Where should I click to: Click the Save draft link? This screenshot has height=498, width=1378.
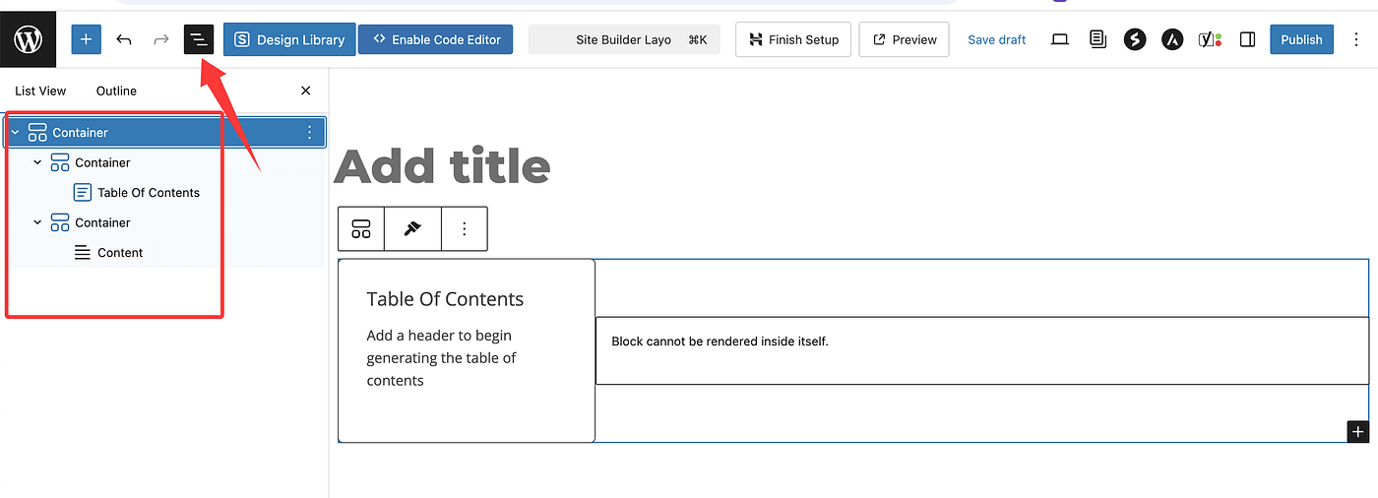pyautogui.click(x=996, y=39)
